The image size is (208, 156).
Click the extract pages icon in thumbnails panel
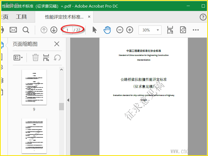46,57
